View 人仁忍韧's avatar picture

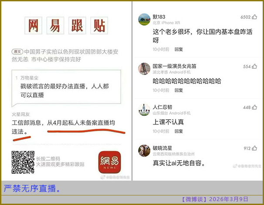coord(144,110)
